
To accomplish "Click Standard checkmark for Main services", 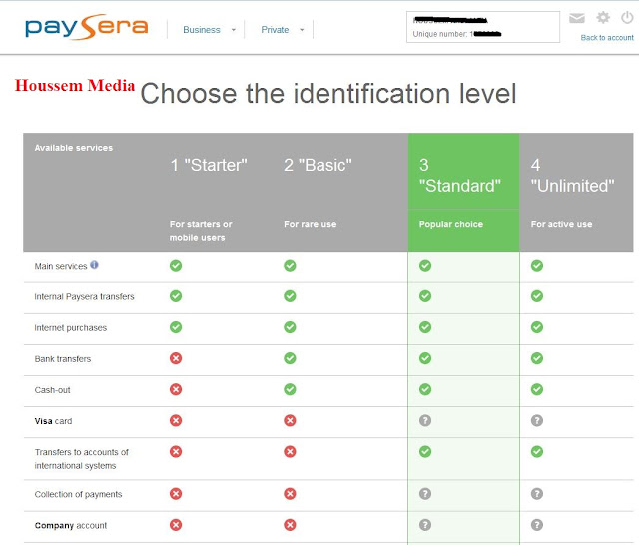I will tap(425, 266).
